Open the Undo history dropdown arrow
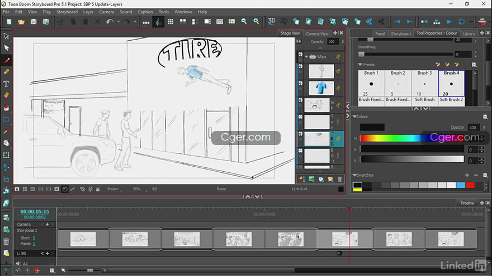 119,22
